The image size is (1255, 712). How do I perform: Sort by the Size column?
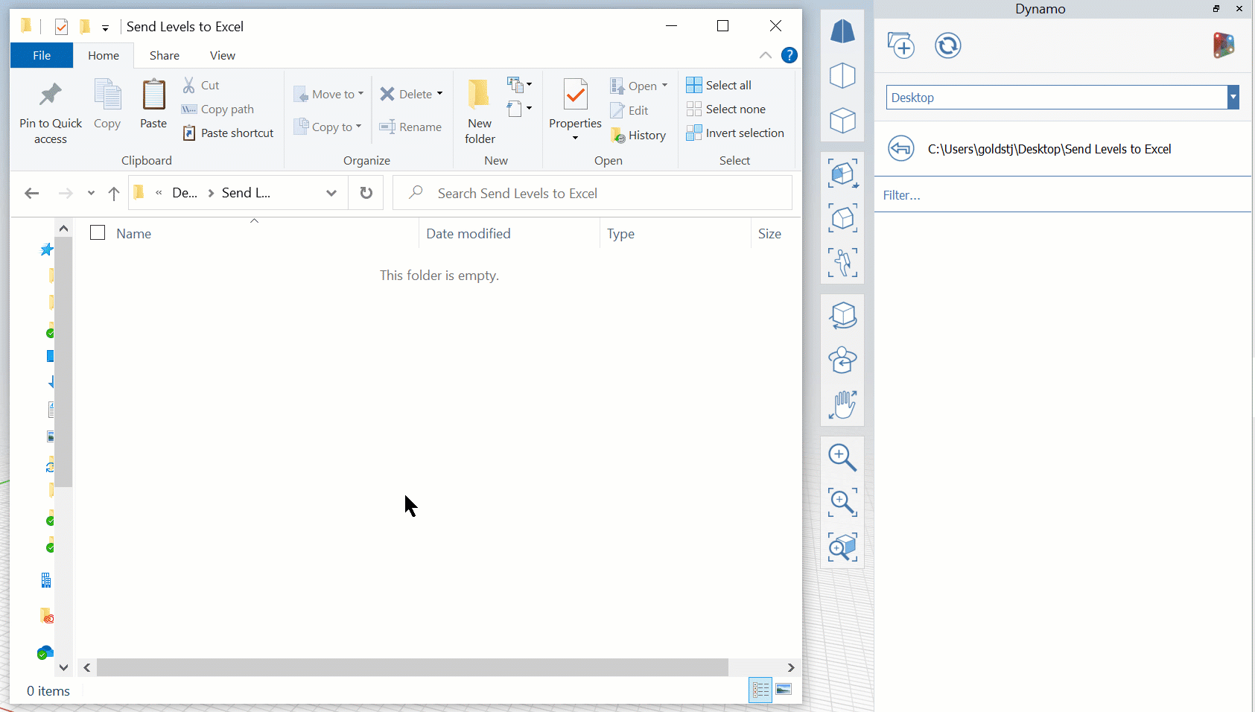[x=769, y=233]
